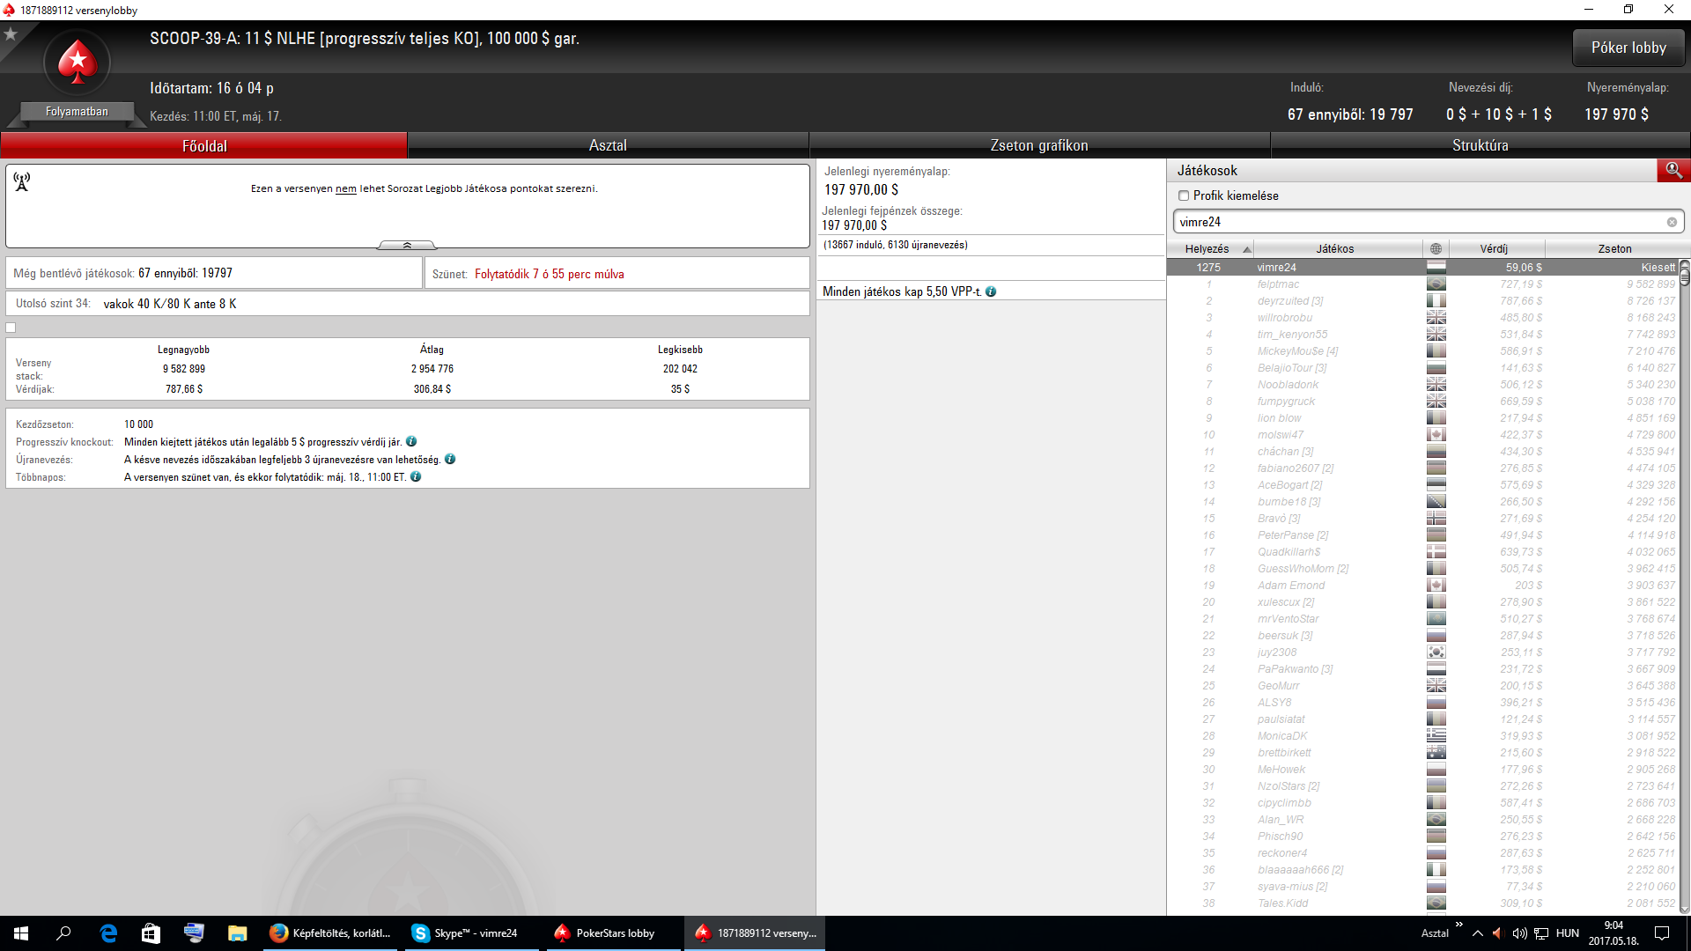This screenshot has height=951, width=1691.
Task: Select player PaPakwanto [3] row
Action: coord(1423,669)
